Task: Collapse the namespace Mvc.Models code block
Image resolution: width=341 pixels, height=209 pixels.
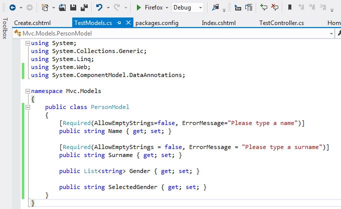Action: click(x=27, y=91)
